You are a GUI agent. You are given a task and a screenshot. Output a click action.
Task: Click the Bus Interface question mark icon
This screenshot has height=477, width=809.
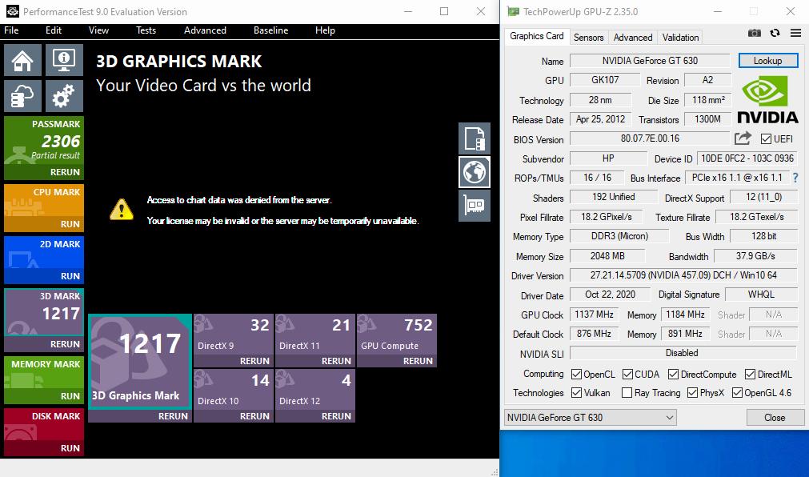(795, 178)
